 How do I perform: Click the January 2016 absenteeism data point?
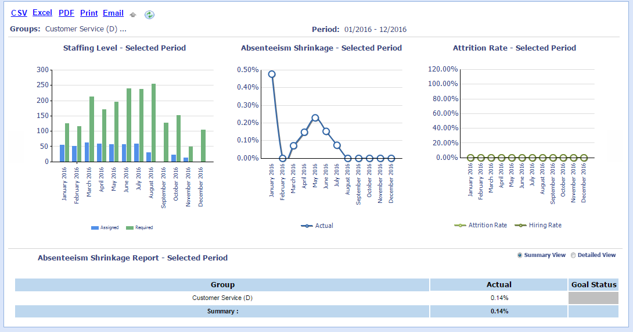[272, 74]
